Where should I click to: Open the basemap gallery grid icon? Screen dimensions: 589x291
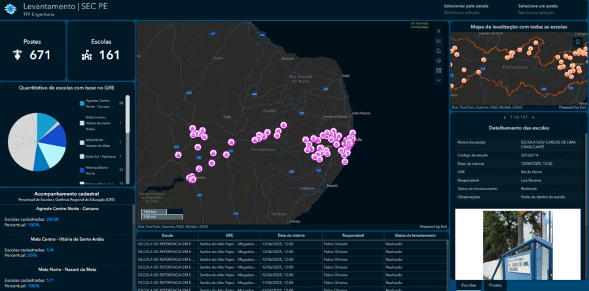pyautogui.click(x=438, y=70)
